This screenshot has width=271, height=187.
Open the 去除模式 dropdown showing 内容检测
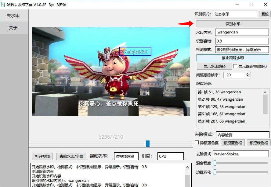tap(243, 135)
